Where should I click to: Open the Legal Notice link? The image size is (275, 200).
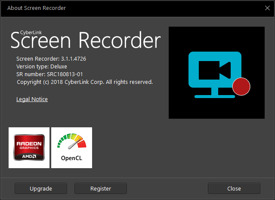coord(32,99)
